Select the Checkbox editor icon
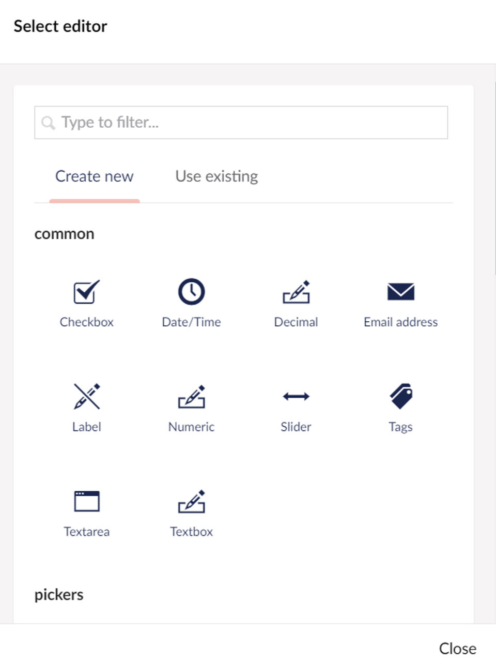Screen dimensions: 496x659 coord(86,292)
